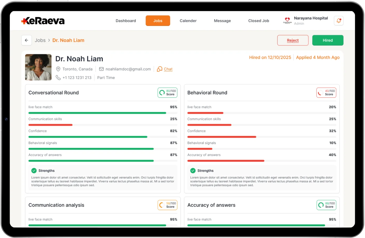Screen dimensions: 365x238
Task: Click the Conversational Round heading
Action: tap(53, 93)
